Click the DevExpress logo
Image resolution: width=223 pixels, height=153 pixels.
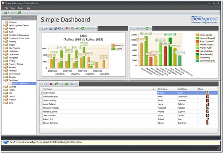click(x=204, y=20)
